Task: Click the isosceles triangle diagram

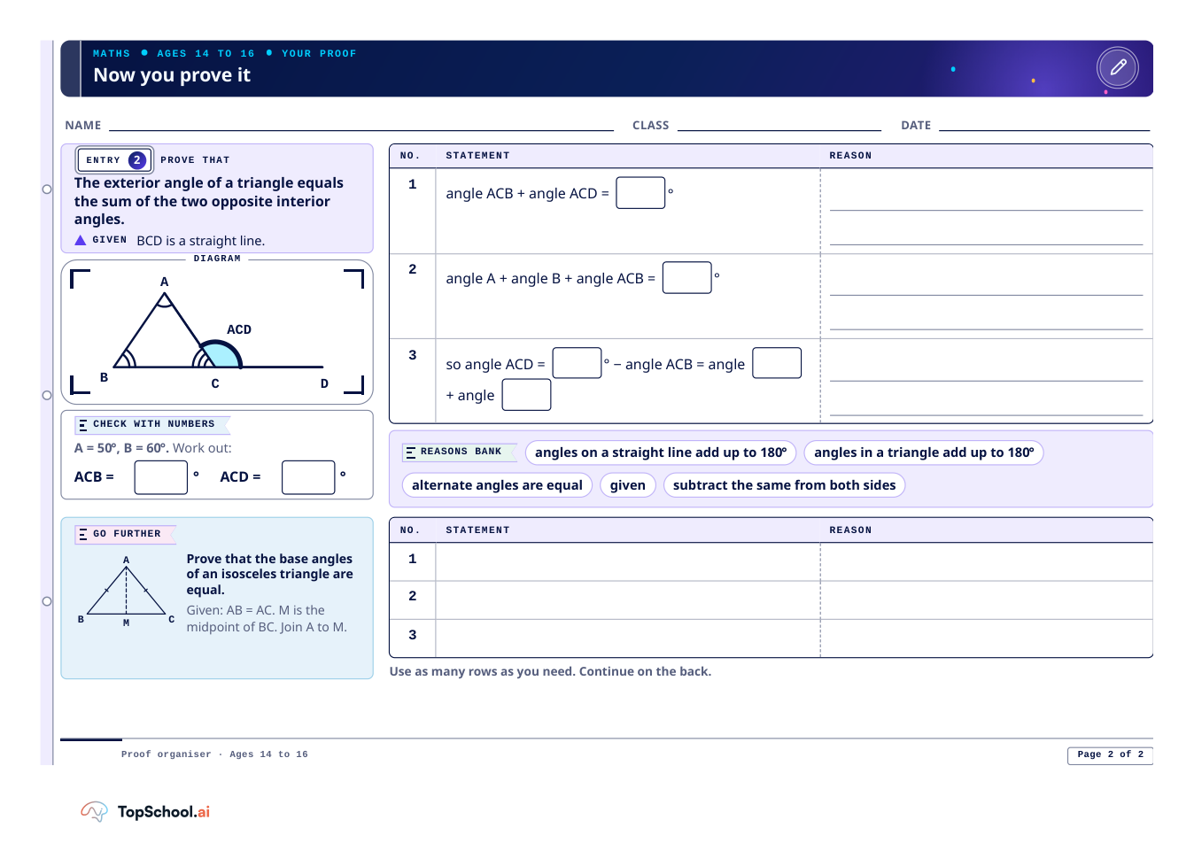Action: click(x=127, y=592)
